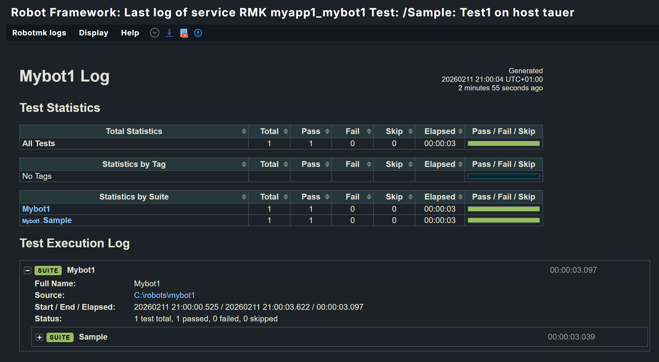This screenshot has height=362, width=659.
Task: Open the Mybot1 suite statistics link
Action: [x=36, y=209]
